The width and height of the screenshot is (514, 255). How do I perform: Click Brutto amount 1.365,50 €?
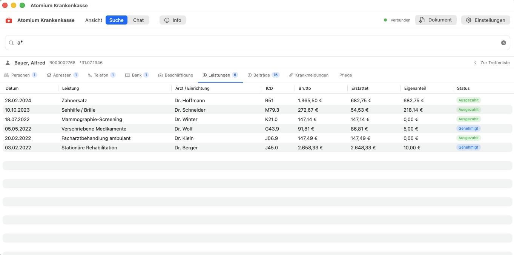click(310, 101)
